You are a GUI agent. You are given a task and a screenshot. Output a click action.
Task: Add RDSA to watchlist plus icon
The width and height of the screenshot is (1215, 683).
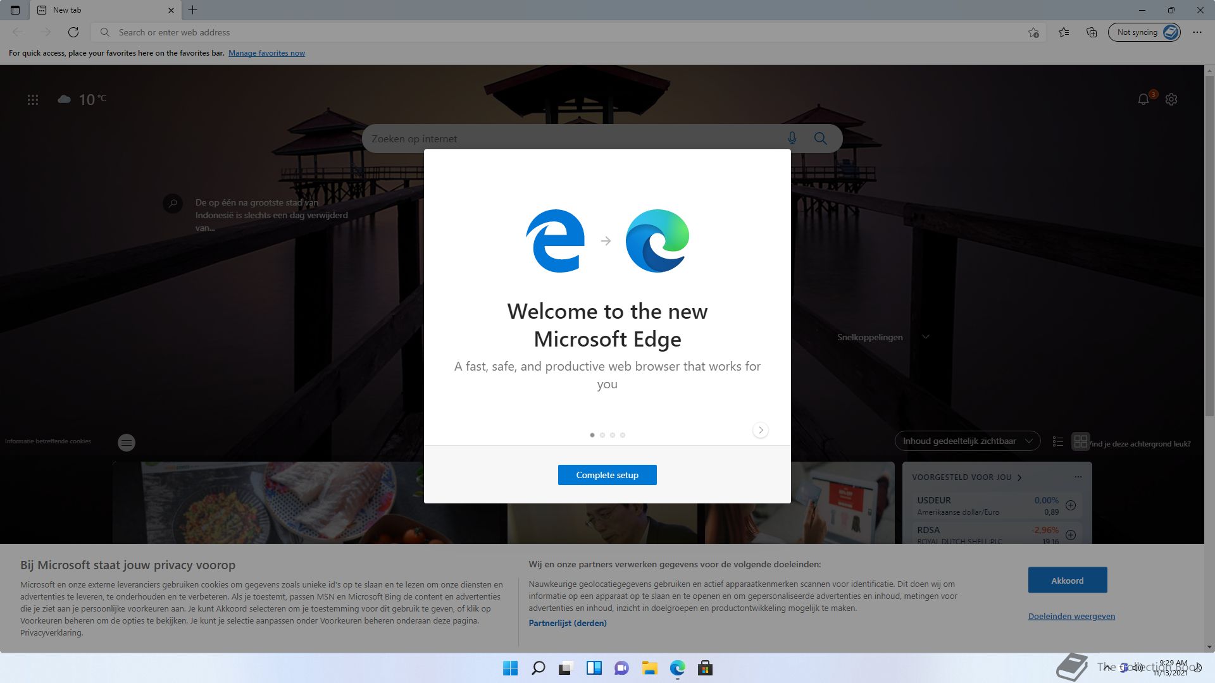pyautogui.click(x=1071, y=535)
